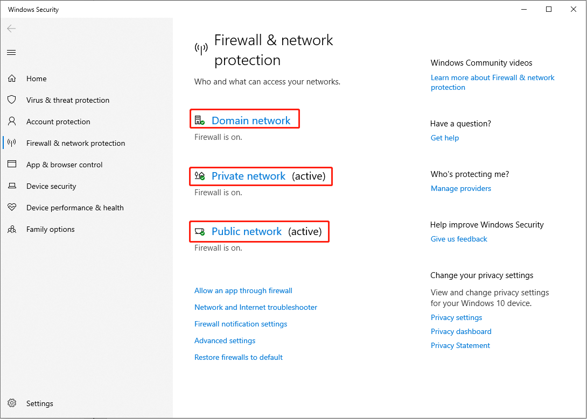Image resolution: width=587 pixels, height=419 pixels.
Task: Open Public network settings
Action: (247, 231)
